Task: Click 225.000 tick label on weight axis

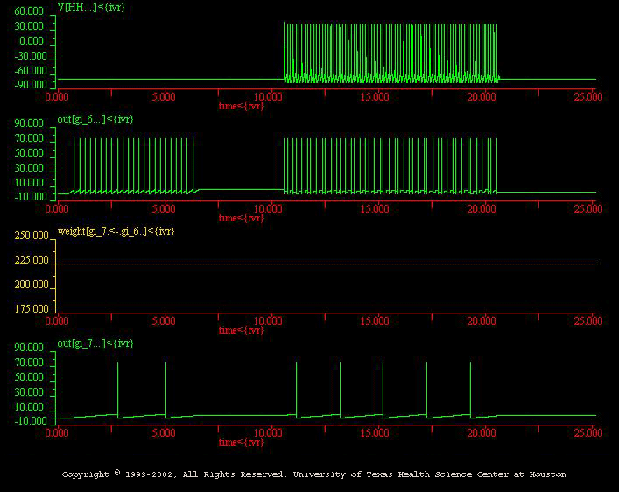Action: (x=32, y=260)
